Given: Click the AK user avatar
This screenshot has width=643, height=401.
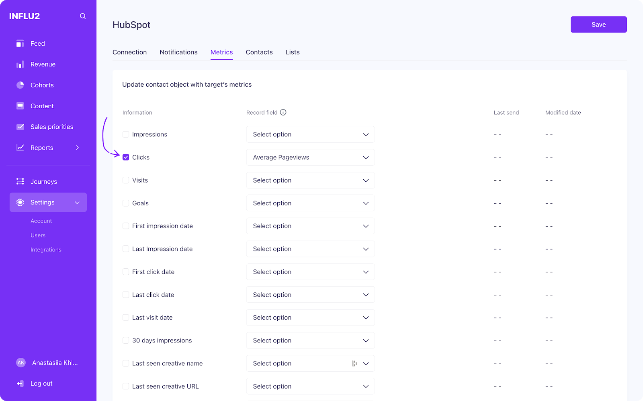Looking at the screenshot, I should 21,363.
